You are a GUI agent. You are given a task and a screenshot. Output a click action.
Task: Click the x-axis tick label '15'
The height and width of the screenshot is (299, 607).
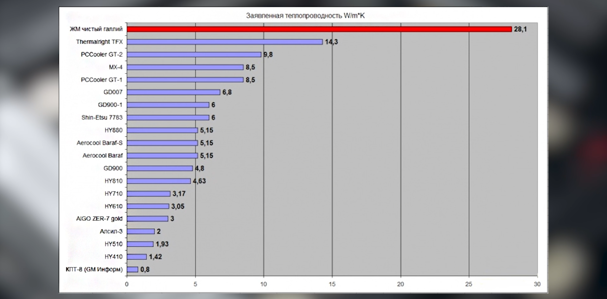pos(332,284)
